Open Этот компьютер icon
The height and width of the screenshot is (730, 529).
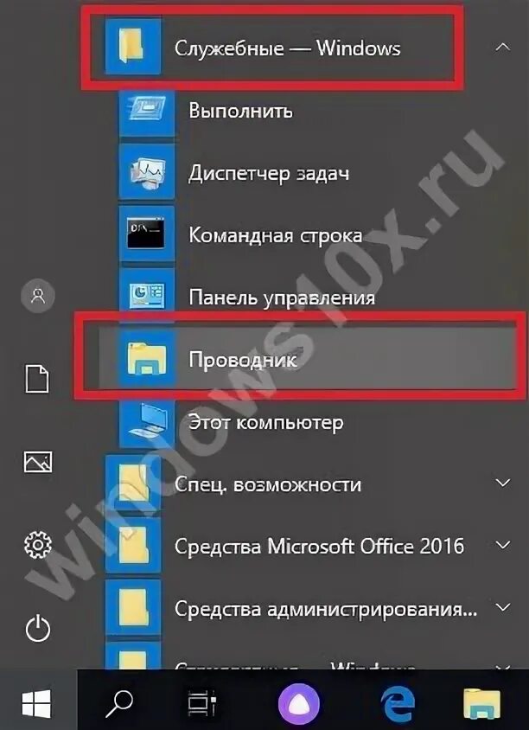[x=147, y=422]
